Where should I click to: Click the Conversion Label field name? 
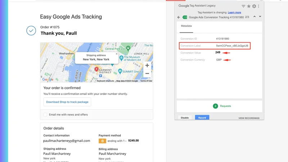point(190,46)
